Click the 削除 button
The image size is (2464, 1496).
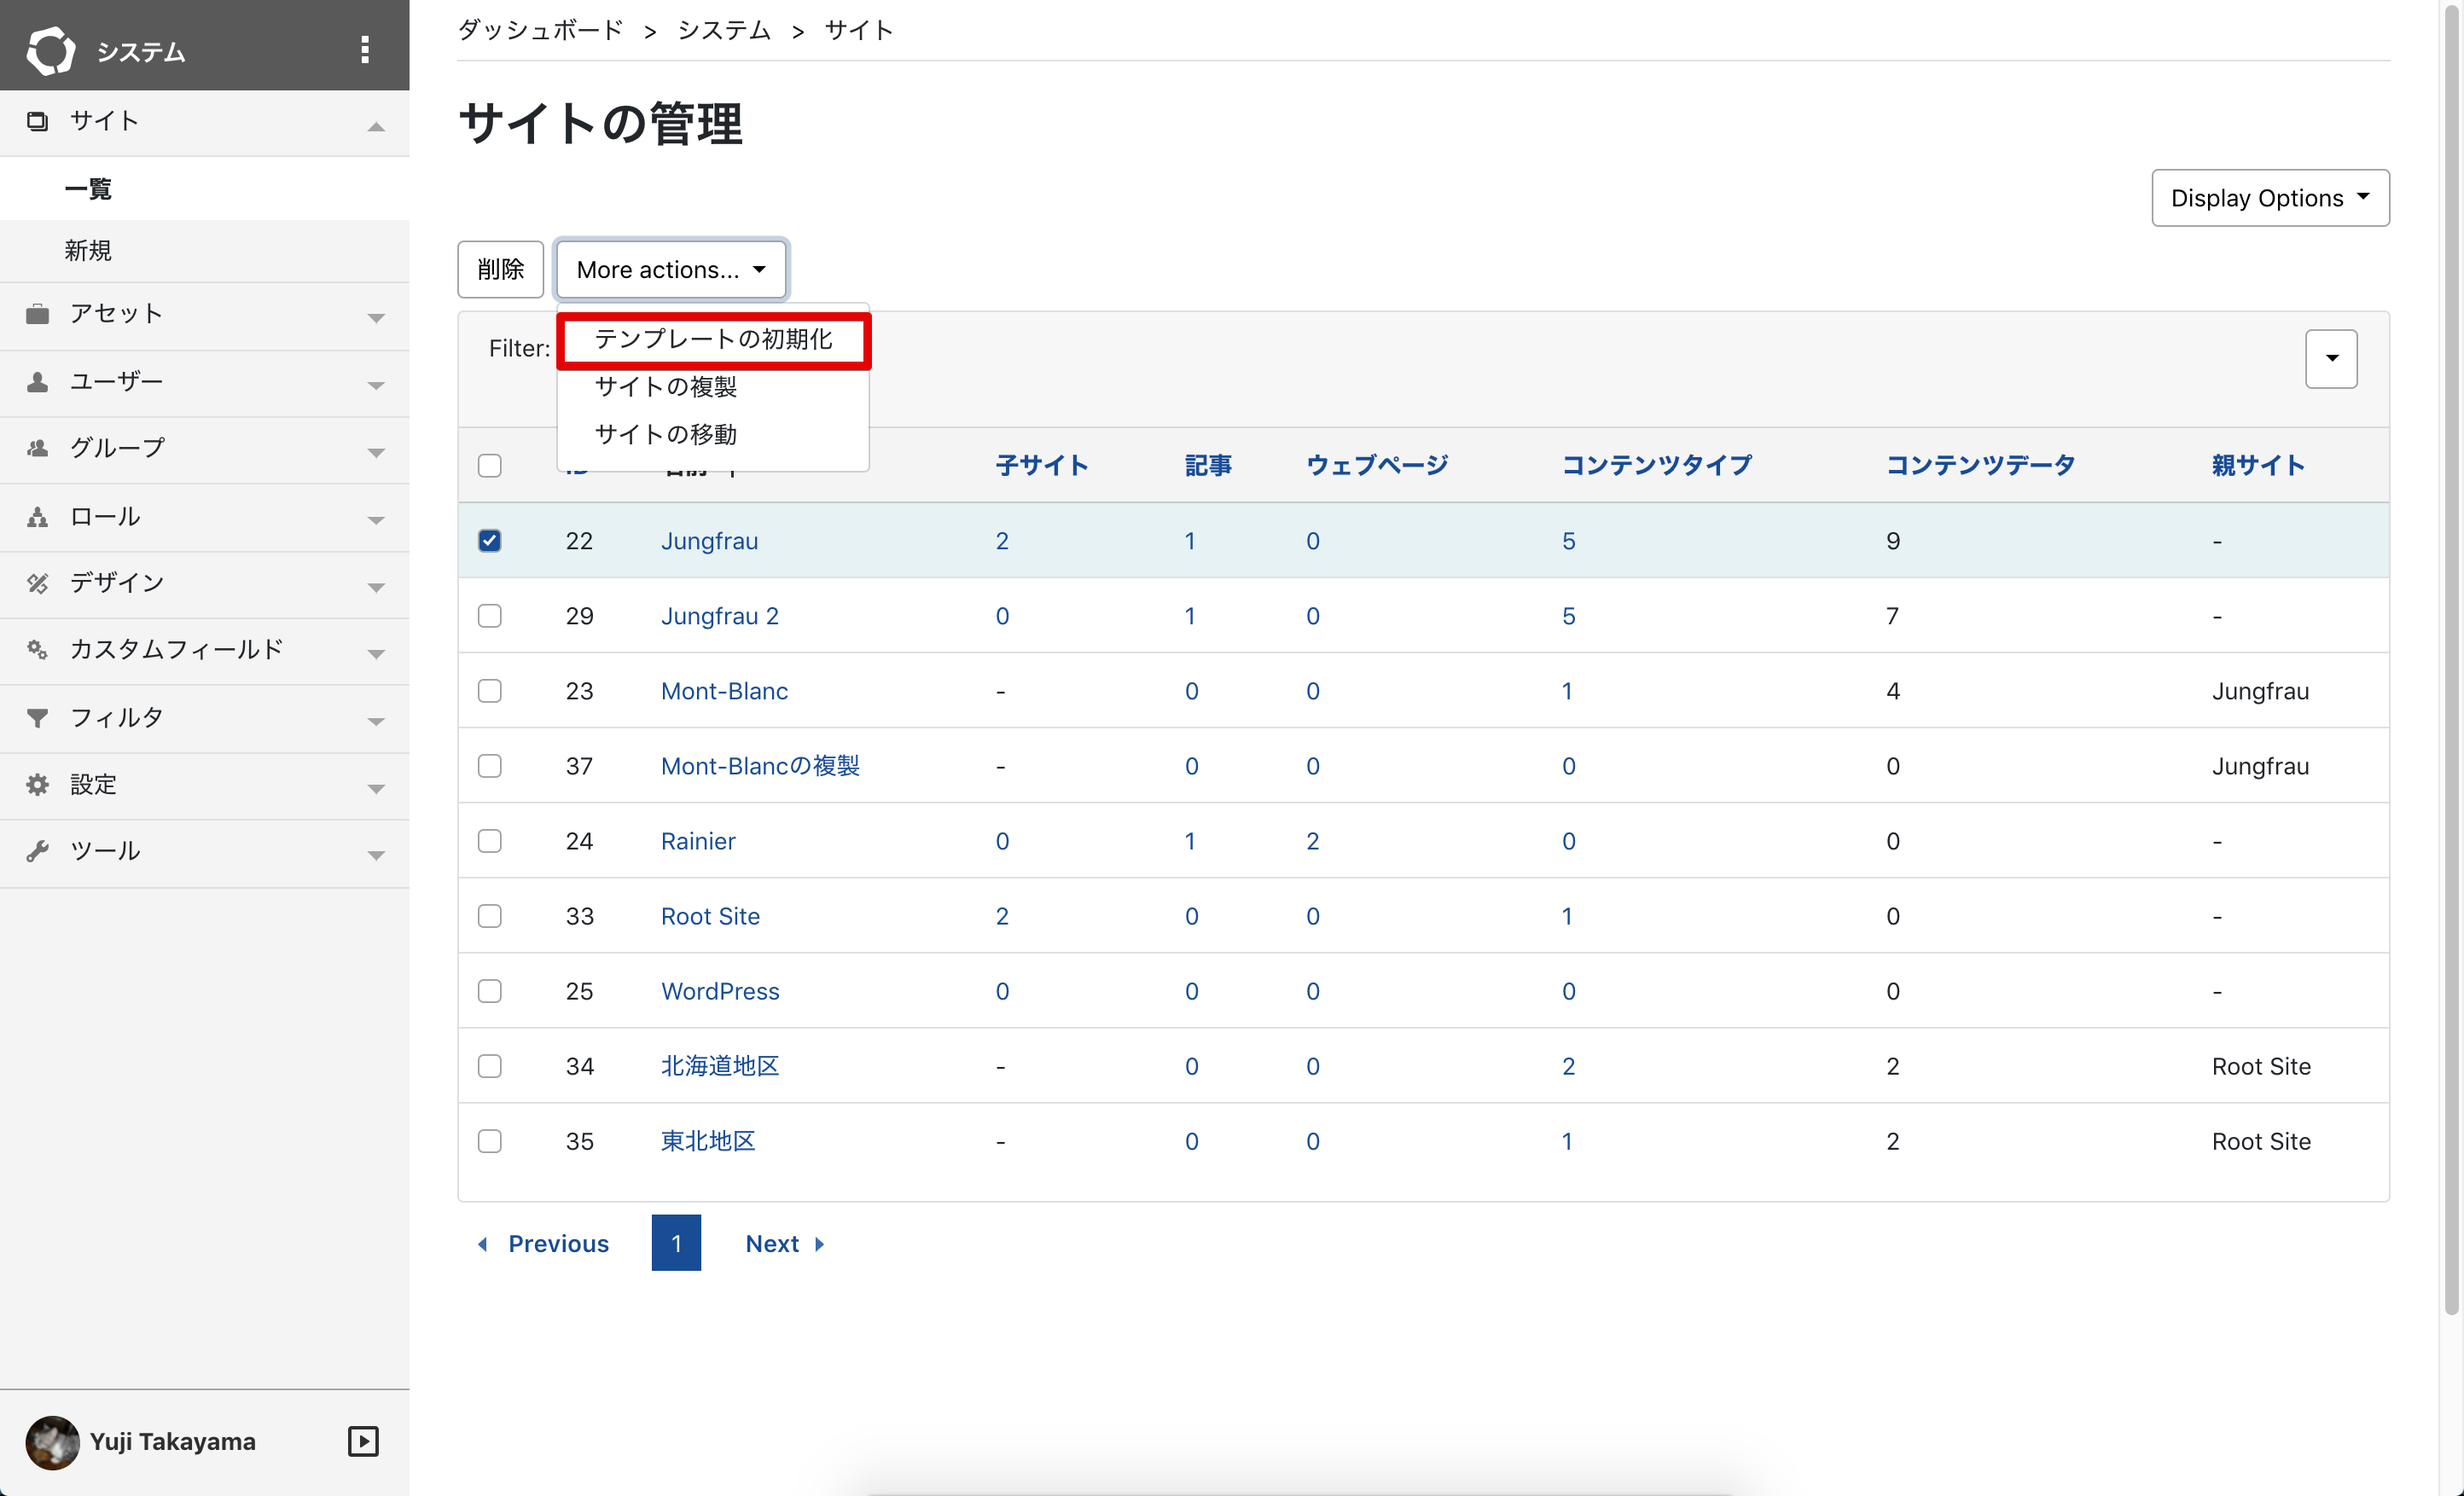(x=500, y=269)
